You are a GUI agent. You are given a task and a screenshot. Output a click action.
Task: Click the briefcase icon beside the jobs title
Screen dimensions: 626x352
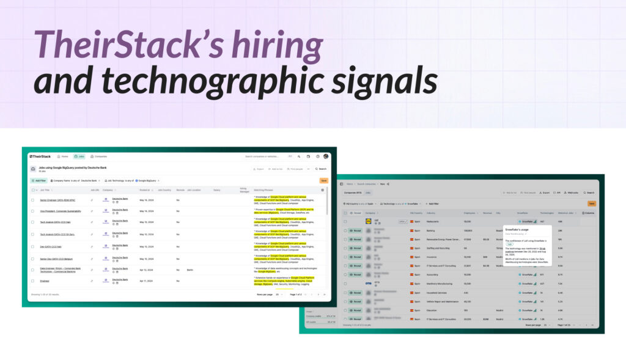coord(33,169)
